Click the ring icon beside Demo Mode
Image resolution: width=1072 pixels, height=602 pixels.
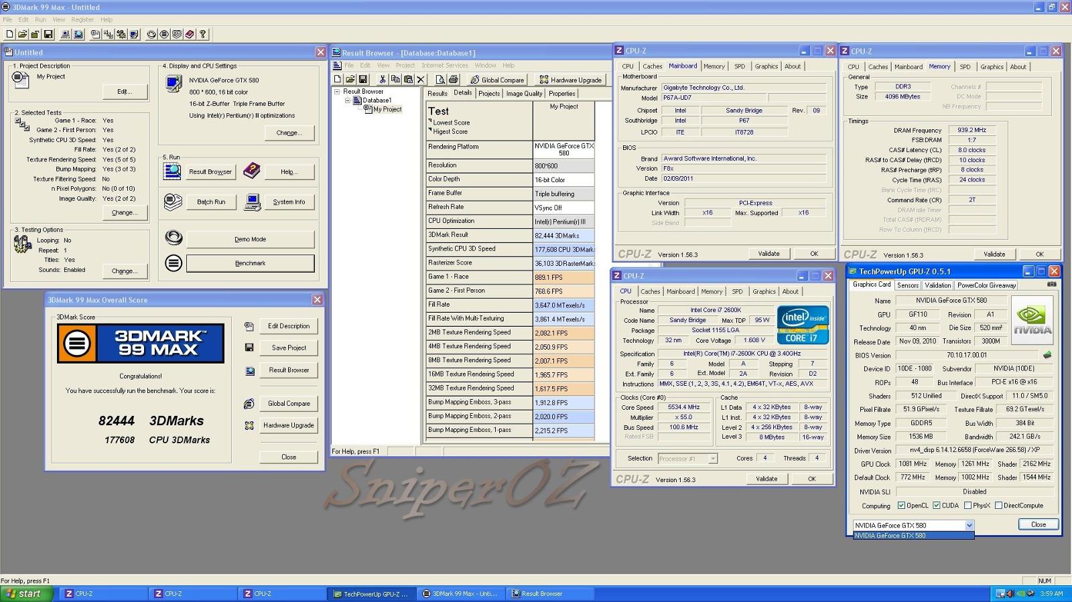[x=174, y=238]
